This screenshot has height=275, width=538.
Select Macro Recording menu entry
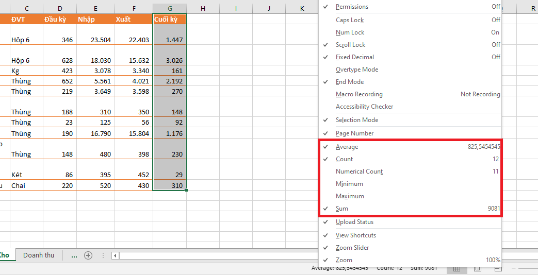(359, 94)
